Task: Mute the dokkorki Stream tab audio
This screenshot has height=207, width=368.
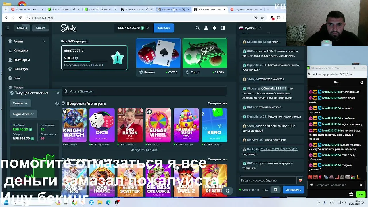Action: (x=74, y=9)
